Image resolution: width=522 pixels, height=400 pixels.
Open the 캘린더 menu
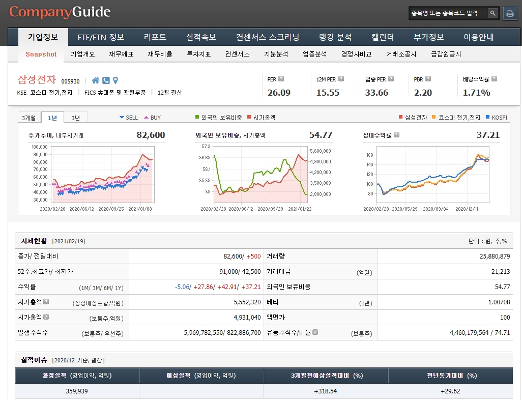click(x=383, y=37)
